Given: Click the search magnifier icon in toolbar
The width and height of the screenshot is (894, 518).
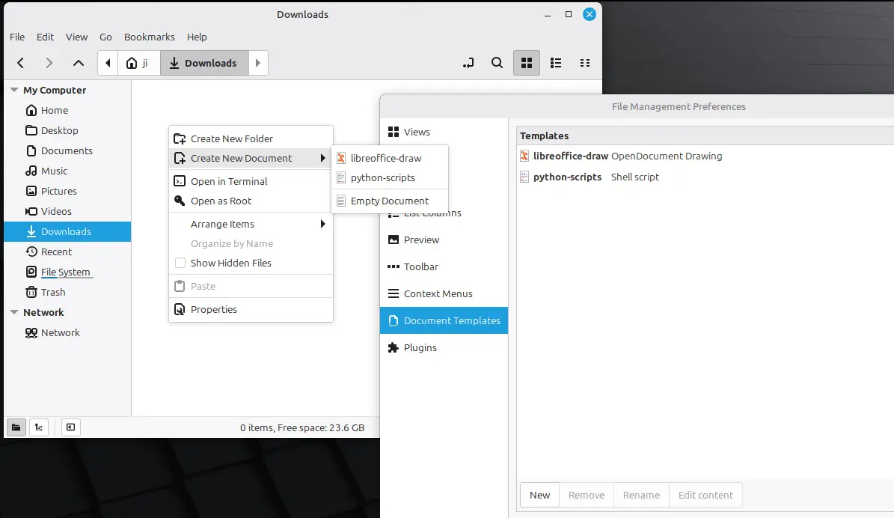Looking at the screenshot, I should tap(497, 63).
